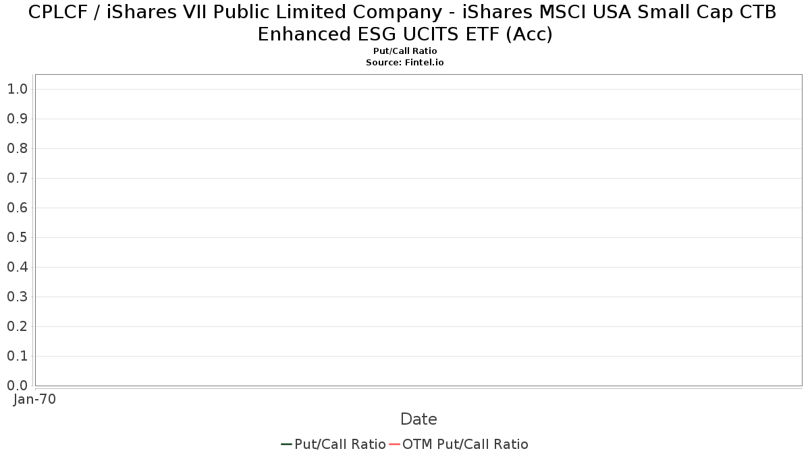Click the Put/Call Ratio subtitle under title

click(405, 51)
